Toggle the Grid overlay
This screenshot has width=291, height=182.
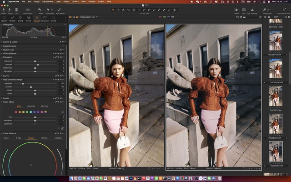[244, 9]
